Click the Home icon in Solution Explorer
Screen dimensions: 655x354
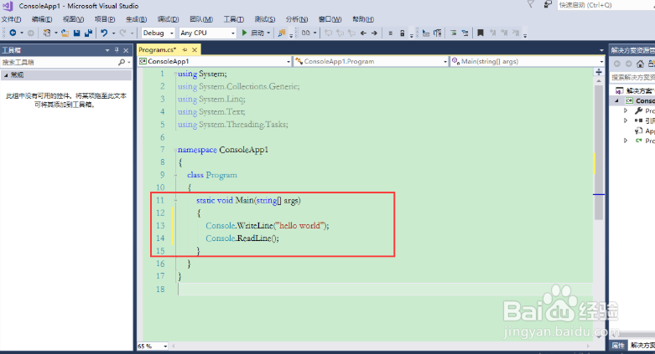pyautogui.click(x=640, y=64)
